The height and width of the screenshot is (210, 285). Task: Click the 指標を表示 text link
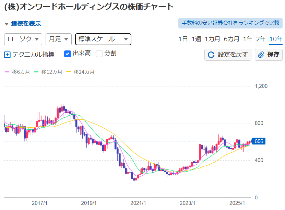(x=26, y=24)
